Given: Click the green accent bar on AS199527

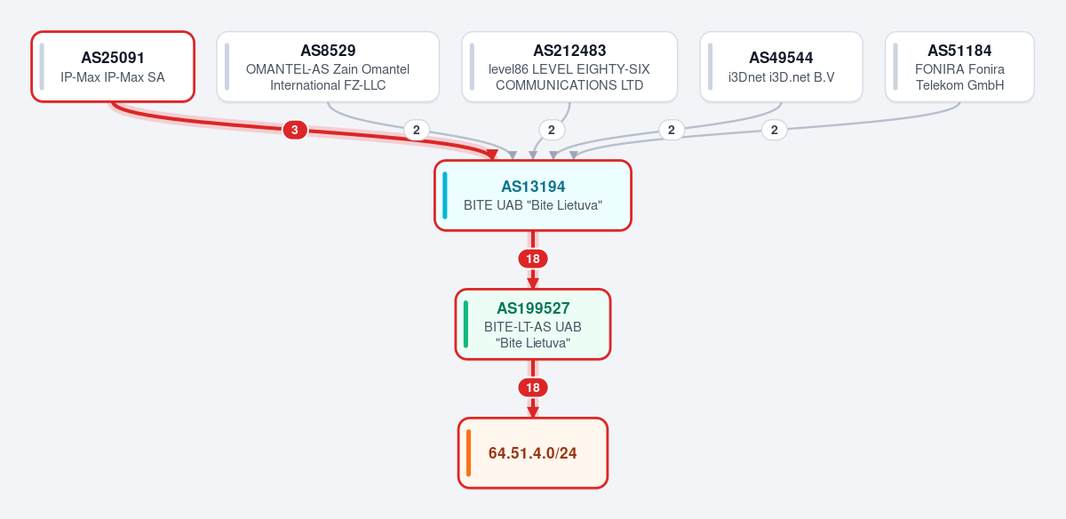Looking at the screenshot, I should [x=465, y=324].
